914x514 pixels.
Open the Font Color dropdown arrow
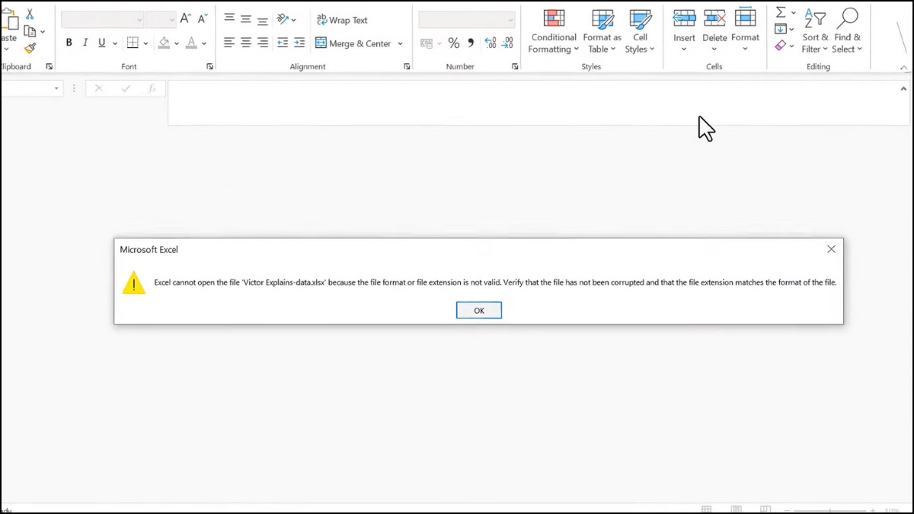tap(204, 44)
